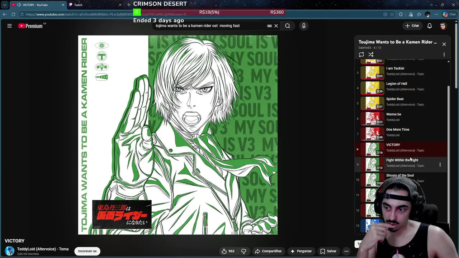459x258 pixels.
Task: Play I am Tackle! from the playlist
Action: tap(401, 72)
